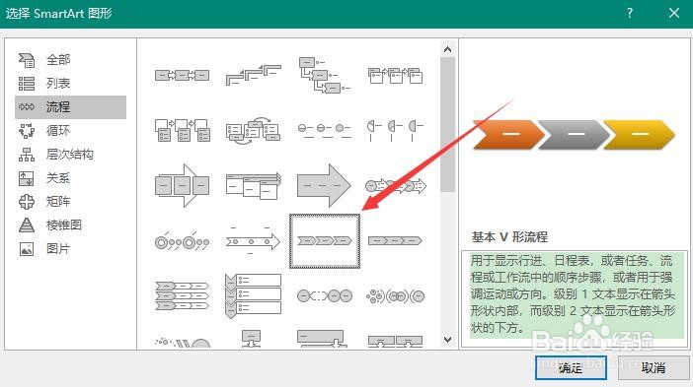
Task: Select the 流程 category
Action: pyautogui.click(x=70, y=107)
